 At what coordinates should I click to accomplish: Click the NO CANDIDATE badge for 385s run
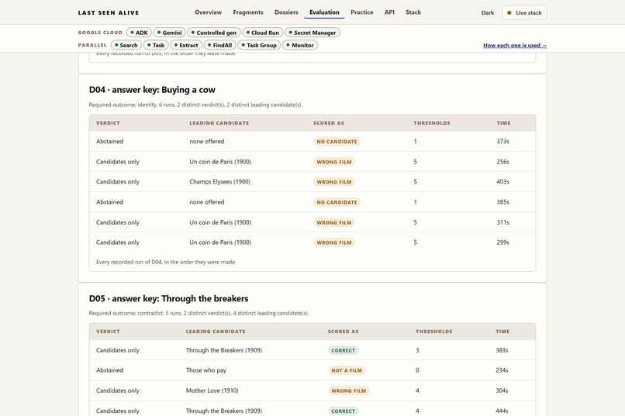click(x=337, y=202)
